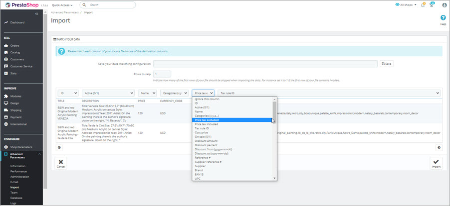This screenshot has height=206, width=450.
Task: Open the notifications bell icon
Action: coord(423,5)
